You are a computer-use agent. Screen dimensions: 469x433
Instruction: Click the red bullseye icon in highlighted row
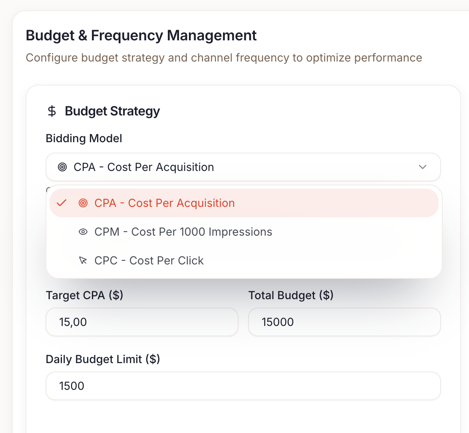(x=83, y=203)
